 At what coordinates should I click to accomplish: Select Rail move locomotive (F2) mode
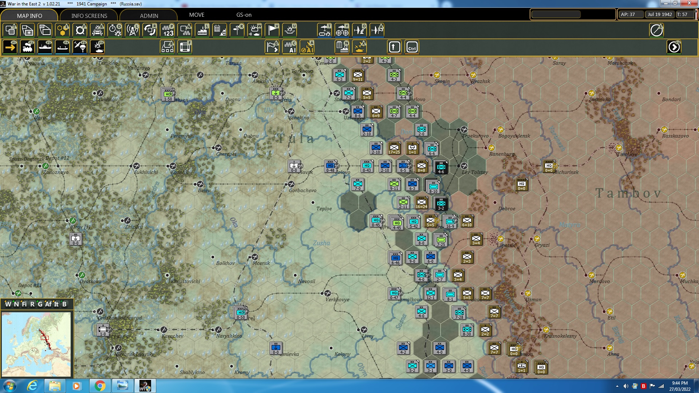(27, 47)
